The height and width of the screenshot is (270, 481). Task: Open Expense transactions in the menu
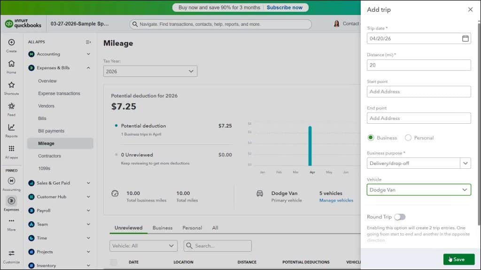pyautogui.click(x=59, y=93)
